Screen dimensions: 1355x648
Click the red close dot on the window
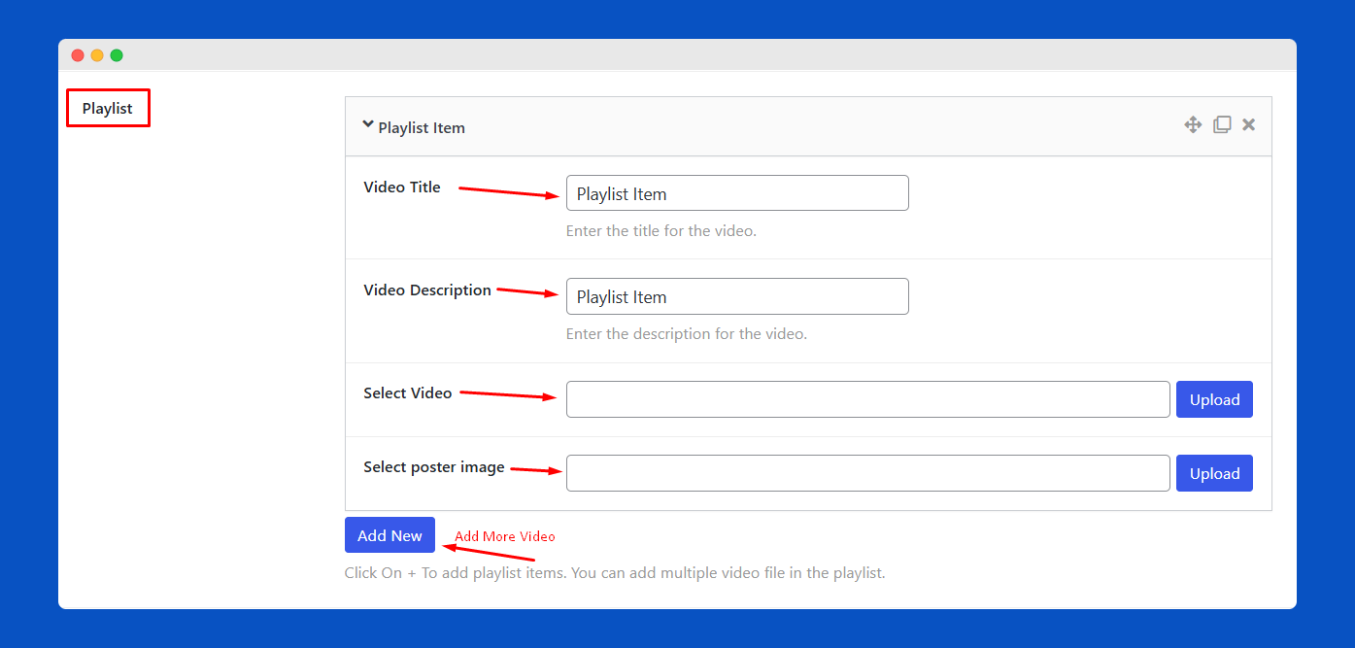(x=77, y=55)
